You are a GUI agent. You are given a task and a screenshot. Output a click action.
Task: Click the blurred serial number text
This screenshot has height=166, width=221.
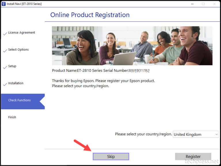click(139, 71)
